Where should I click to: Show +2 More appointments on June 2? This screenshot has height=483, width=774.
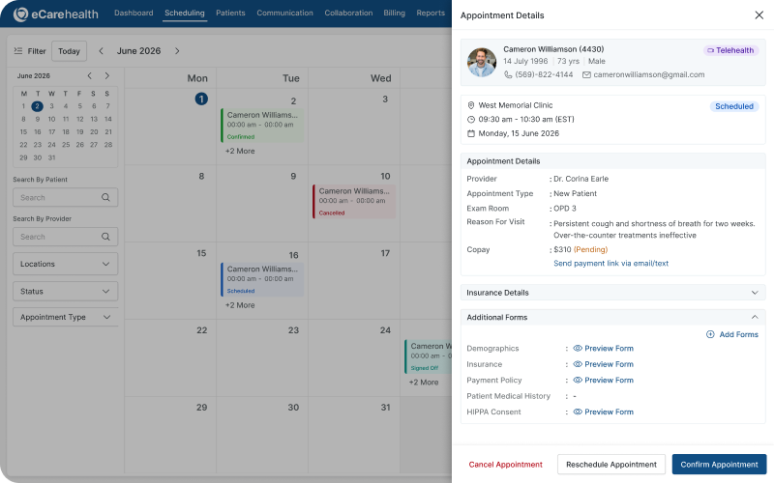point(240,151)
